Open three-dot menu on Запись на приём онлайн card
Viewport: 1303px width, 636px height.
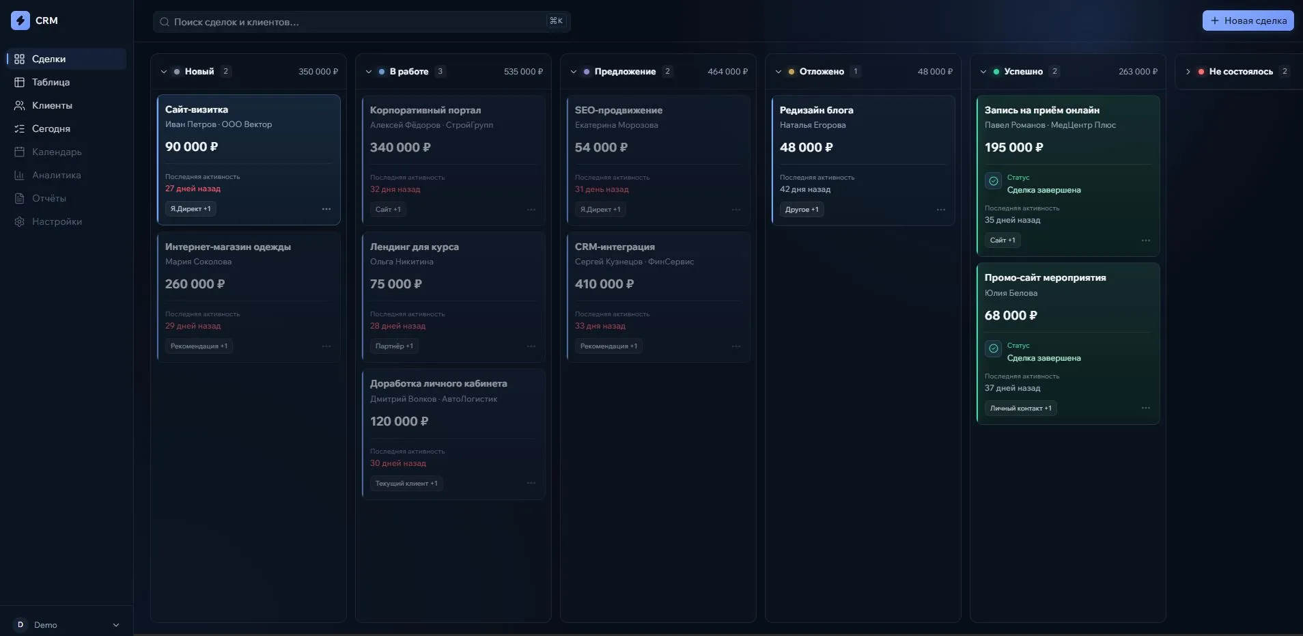click(1146, 240)
